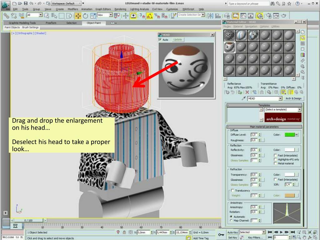Click the Arch & Design type button
Screen dimensions: 320x240
point(293,98)
